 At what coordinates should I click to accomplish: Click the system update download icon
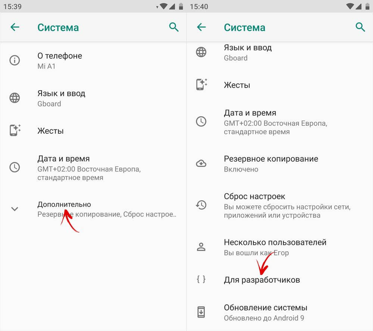point(201,312)
